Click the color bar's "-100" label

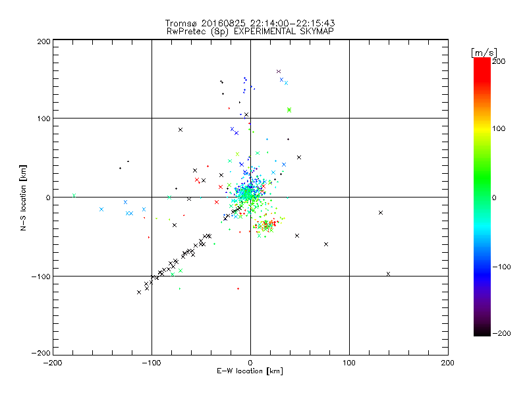coord(501,267)
